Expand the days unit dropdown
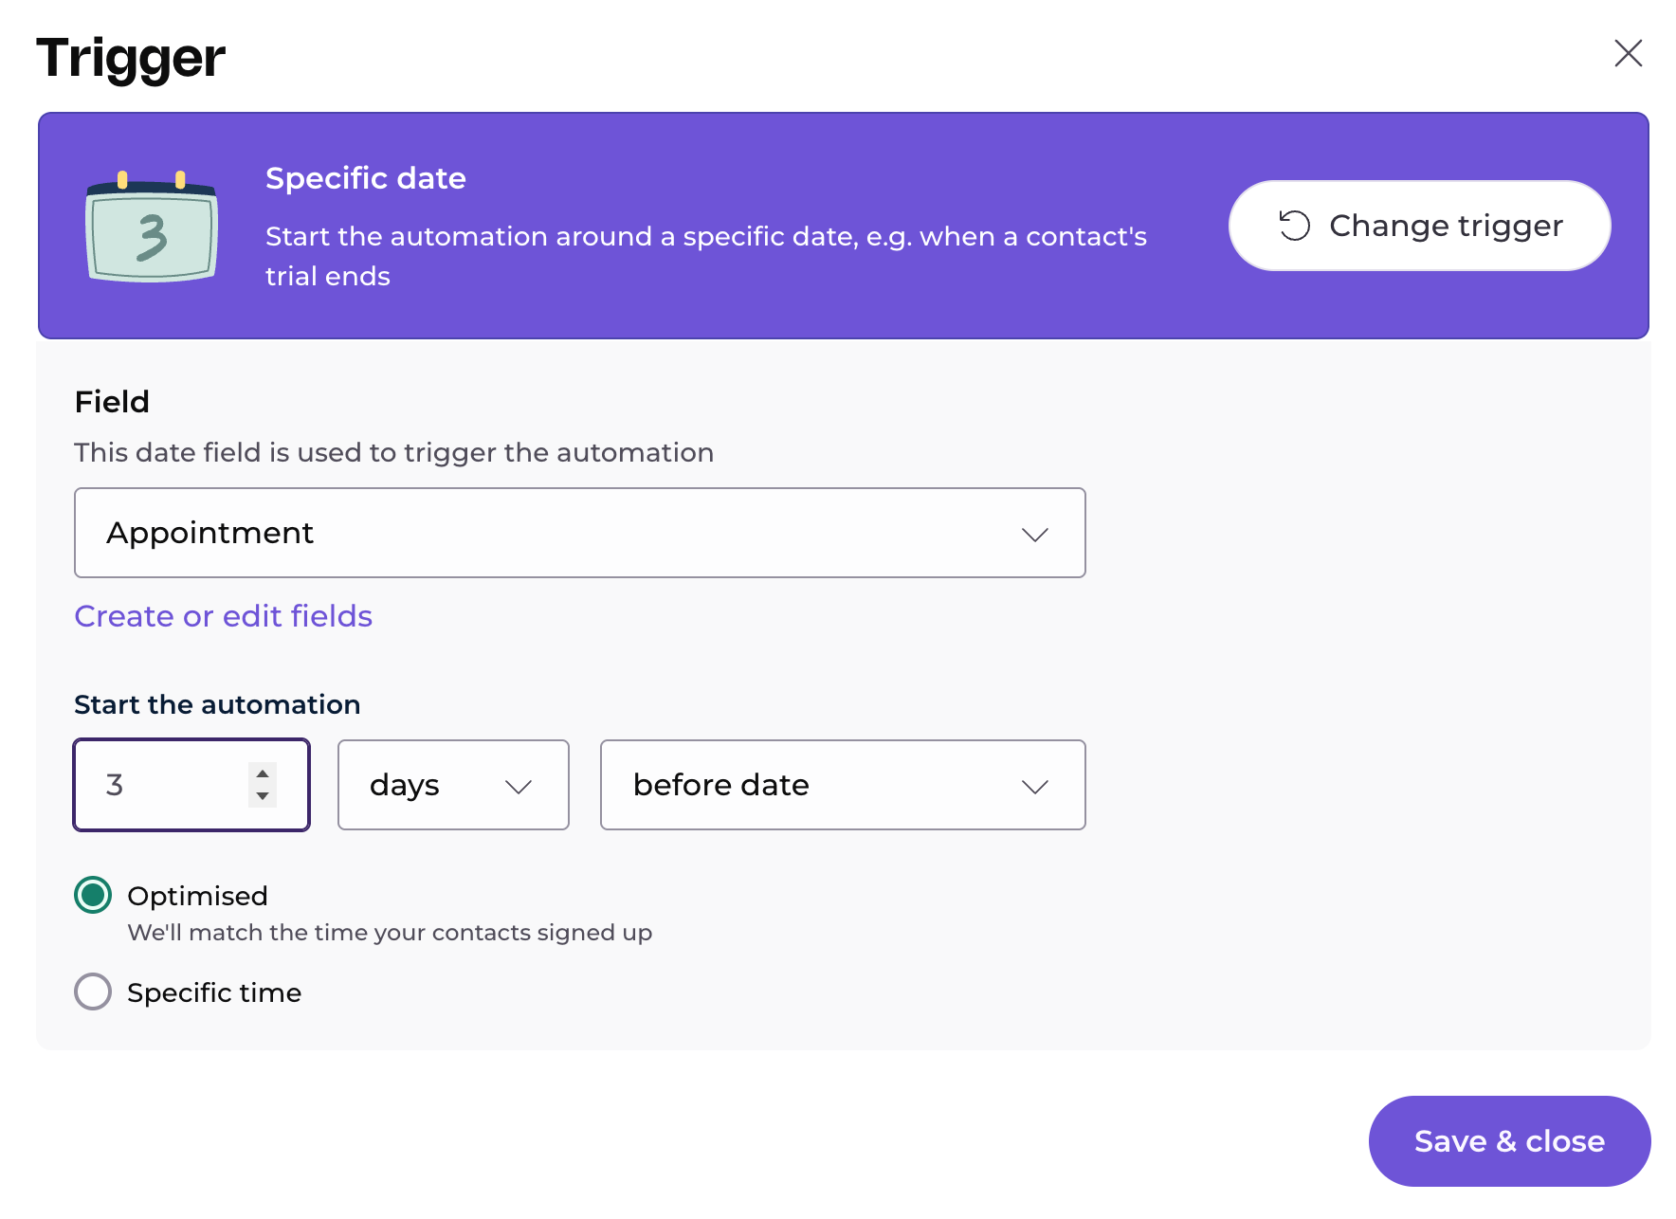Viewport: 1676px width, 1219px height. (452, 785)
